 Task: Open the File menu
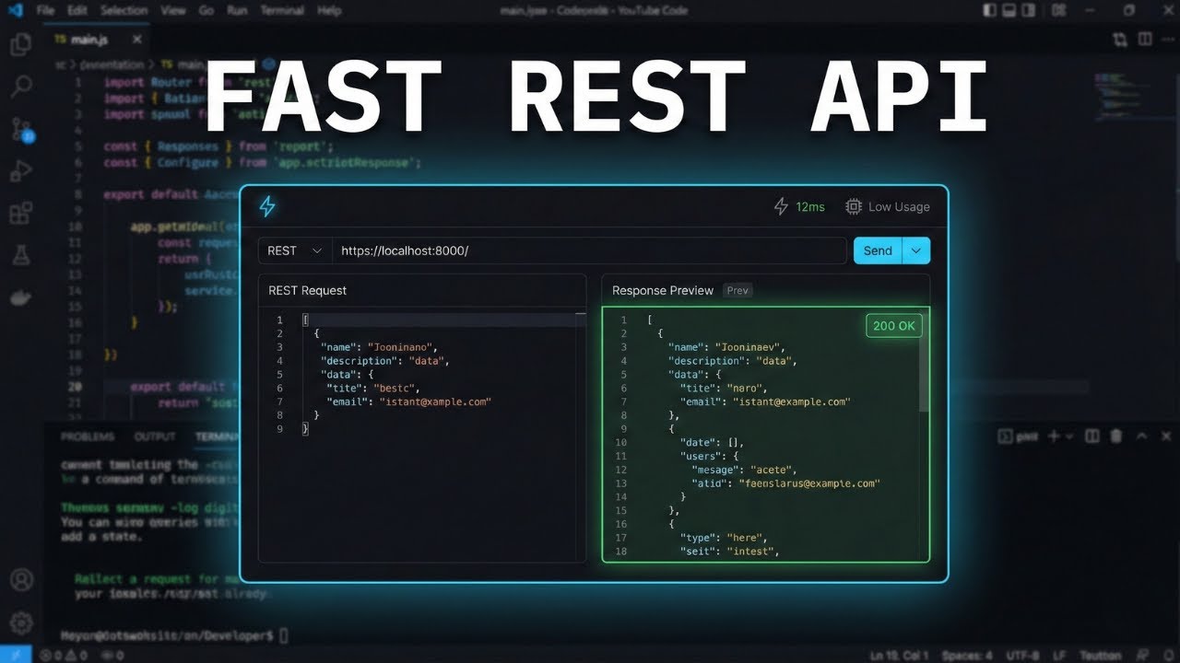coord(45,10)
